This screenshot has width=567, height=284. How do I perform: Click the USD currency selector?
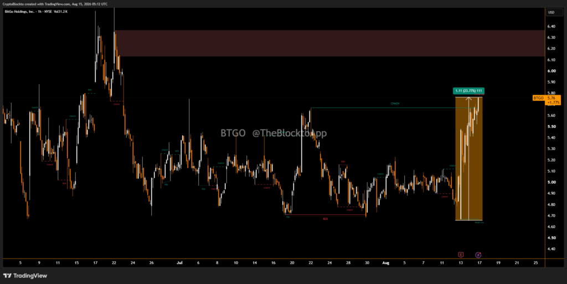pyautogui.click(x=554, y=12)
